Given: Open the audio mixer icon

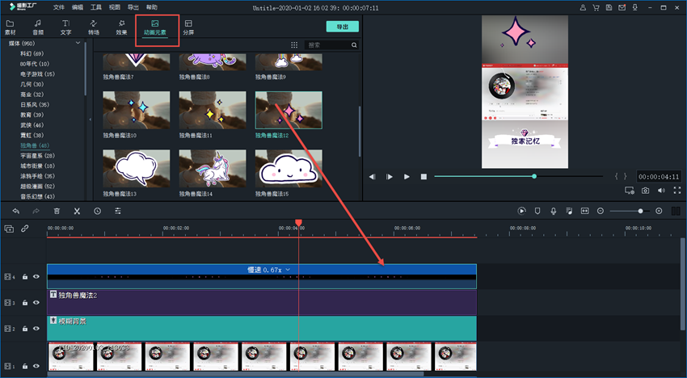Looking at the screenshot, I should [x=569, y=211].
